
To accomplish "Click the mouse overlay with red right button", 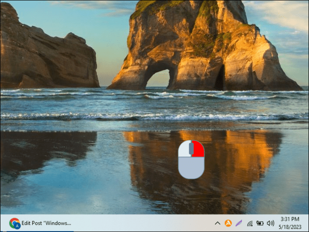I will [x=191, y=160].
